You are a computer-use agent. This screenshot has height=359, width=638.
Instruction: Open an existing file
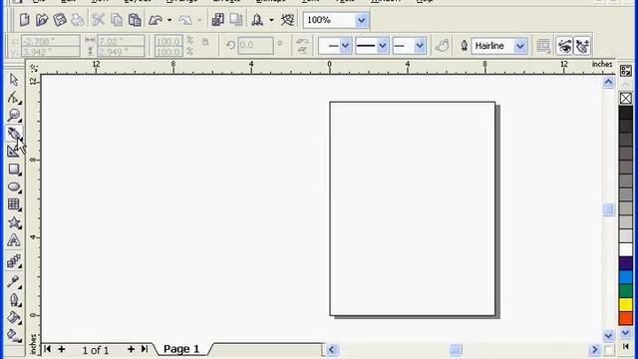tap(42, 20)
